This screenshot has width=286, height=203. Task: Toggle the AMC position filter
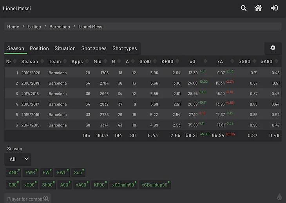point(14,173)
